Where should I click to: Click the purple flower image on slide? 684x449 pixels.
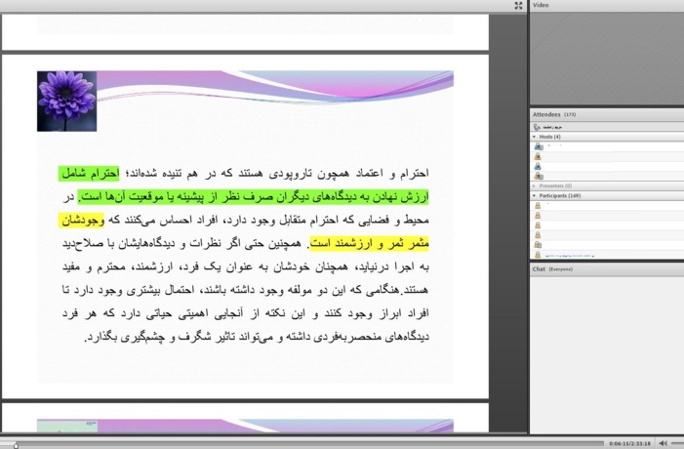pyautogui.click(x=66, y=102)
